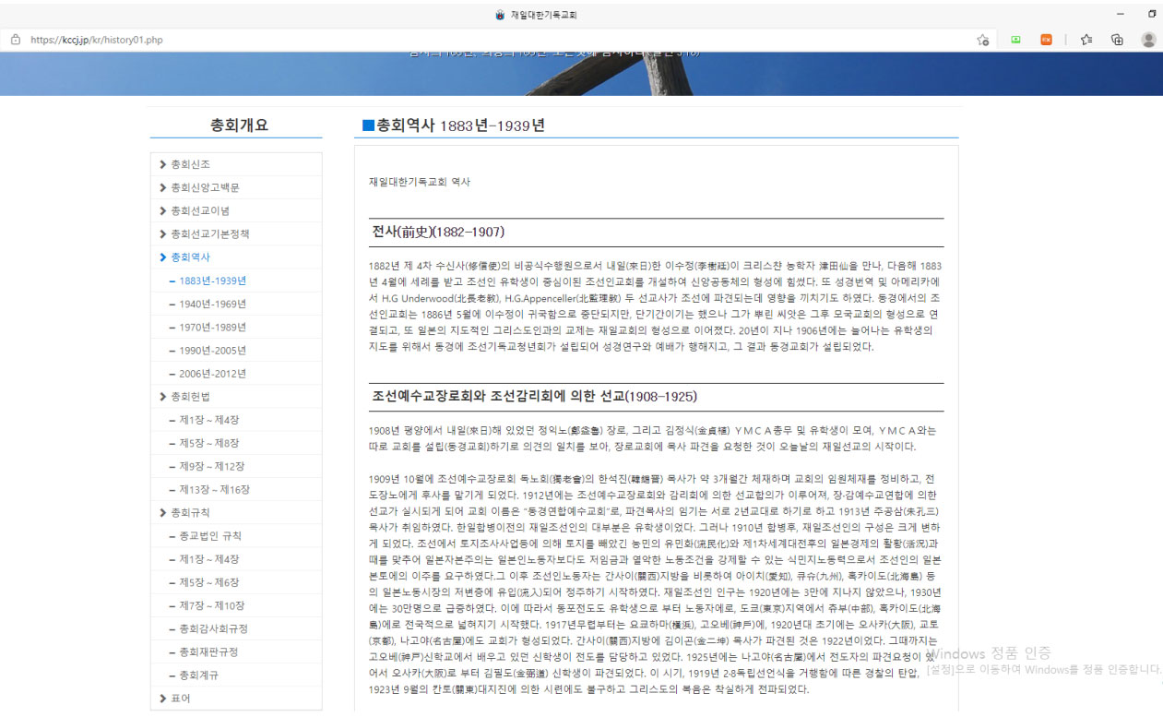Expand the 총회규칙 sidebar section
Screen dimensions: 1163x717
(x=190, y=513)
